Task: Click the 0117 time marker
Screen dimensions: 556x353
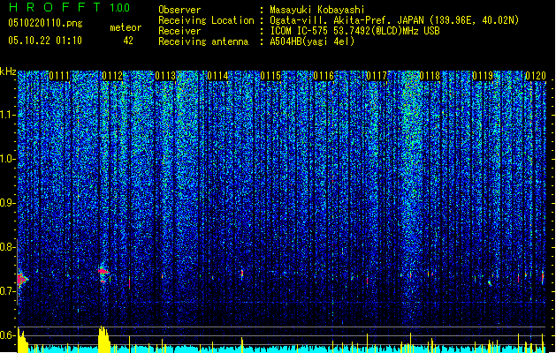Action: pyautogui.click(x=377, y=76)
